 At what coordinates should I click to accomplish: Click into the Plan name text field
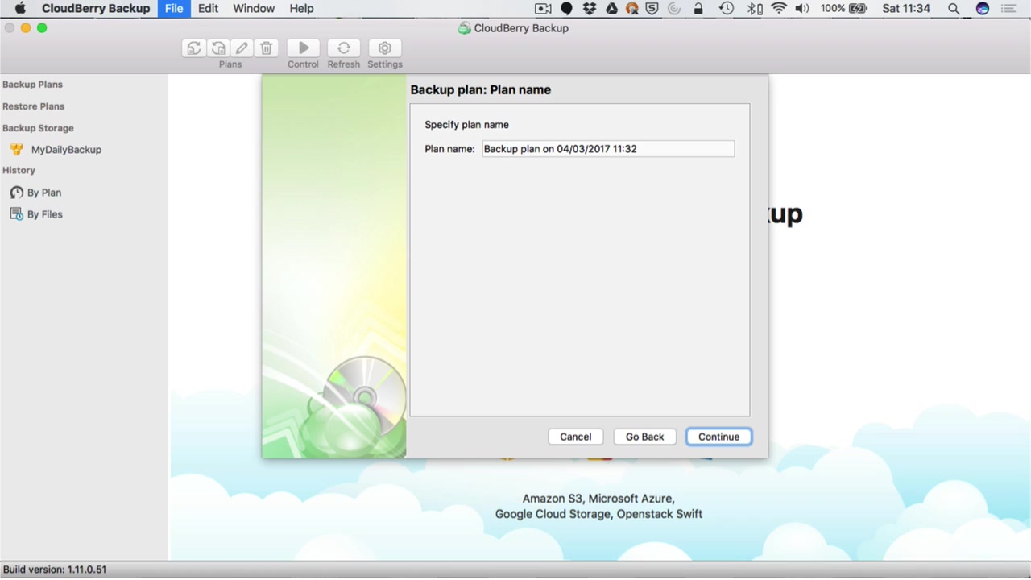[x=608, y=149]
